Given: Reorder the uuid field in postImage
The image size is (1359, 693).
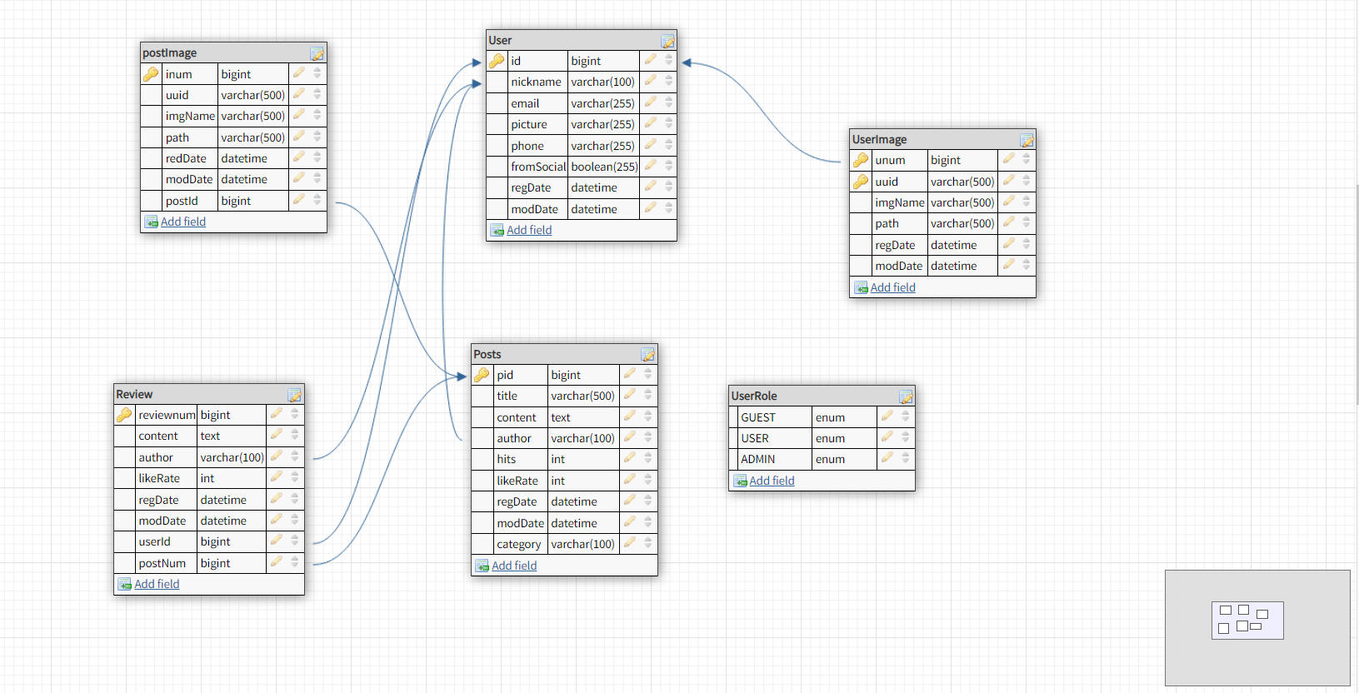Looking at the screenshot, I should click(317, 94).
